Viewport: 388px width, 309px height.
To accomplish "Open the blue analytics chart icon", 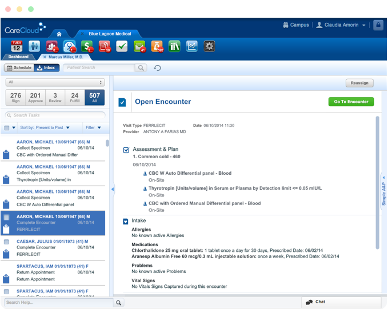I will coord(192,46).
